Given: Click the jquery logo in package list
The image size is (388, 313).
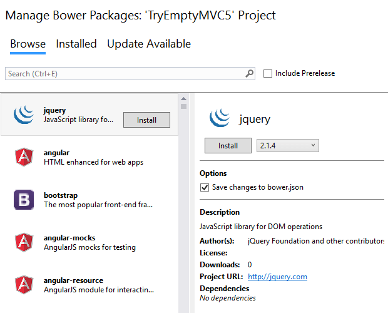Looking at the screenshot, I should [x=24, y=115].
